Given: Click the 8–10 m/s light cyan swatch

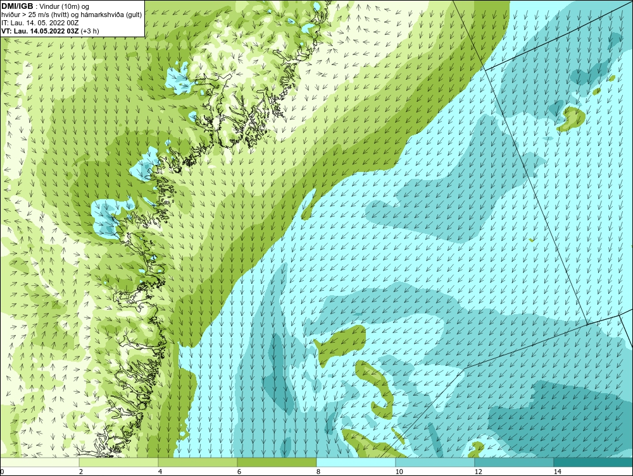Looking at the screenshot, I should point(356,462).
